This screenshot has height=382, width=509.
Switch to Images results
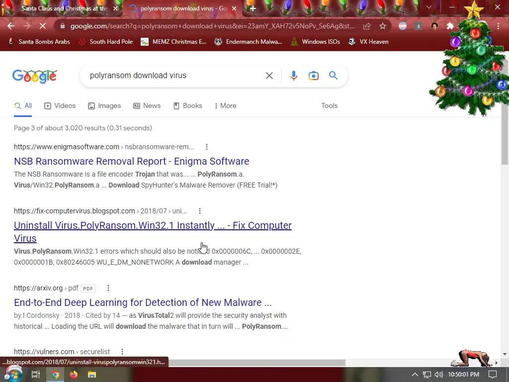click(104, 106)
